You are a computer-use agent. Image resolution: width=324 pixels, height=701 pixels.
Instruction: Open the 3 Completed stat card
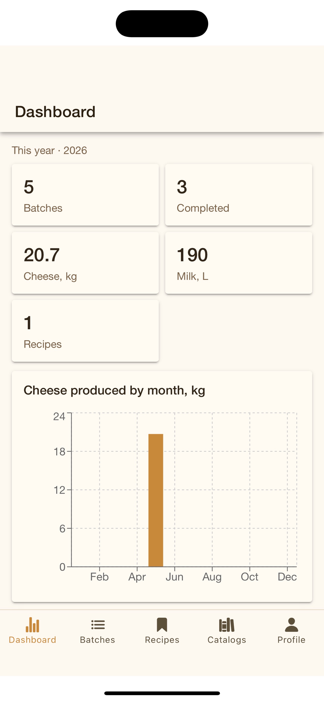click(238, 195)
